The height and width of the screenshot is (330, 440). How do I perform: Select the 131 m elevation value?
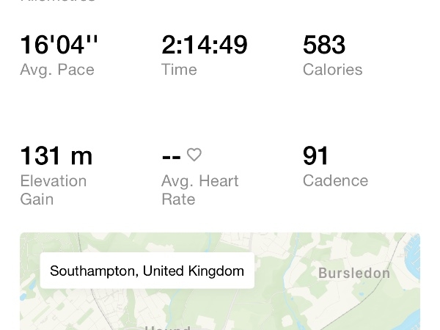point(56,155)
